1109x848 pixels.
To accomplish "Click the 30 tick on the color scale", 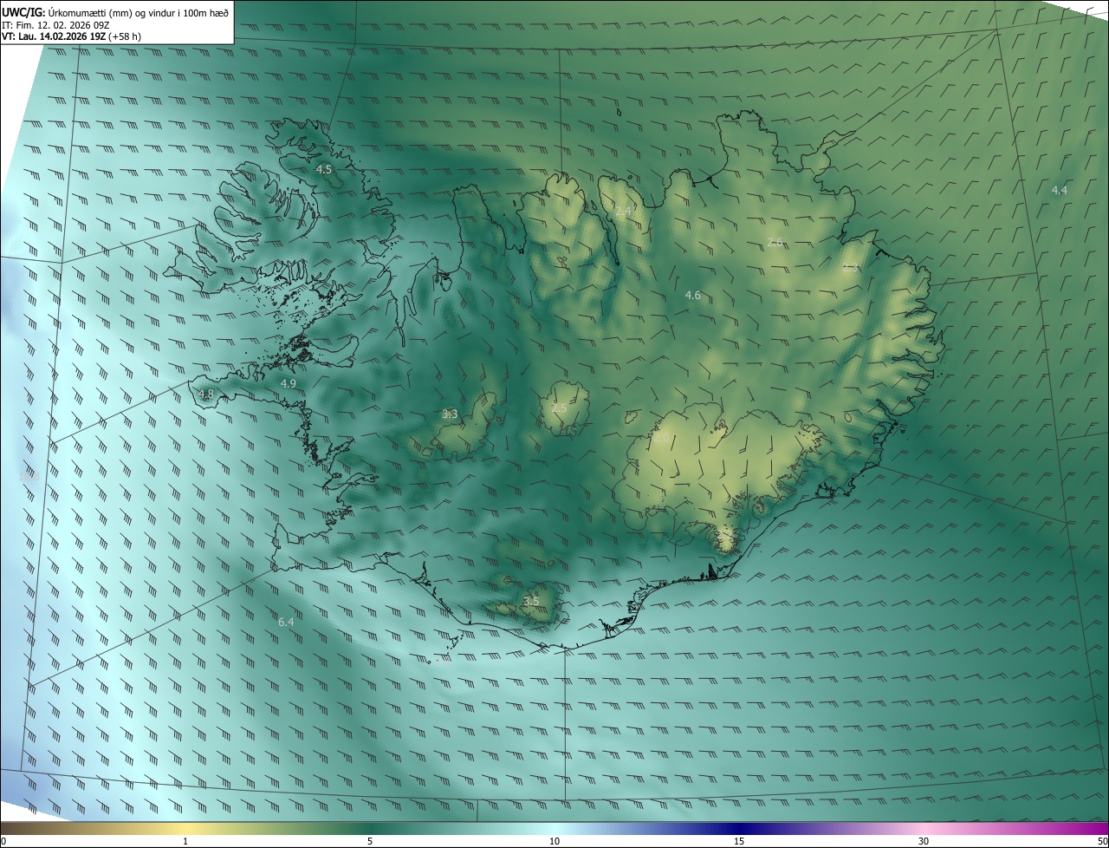I will [x=924, y=841].
